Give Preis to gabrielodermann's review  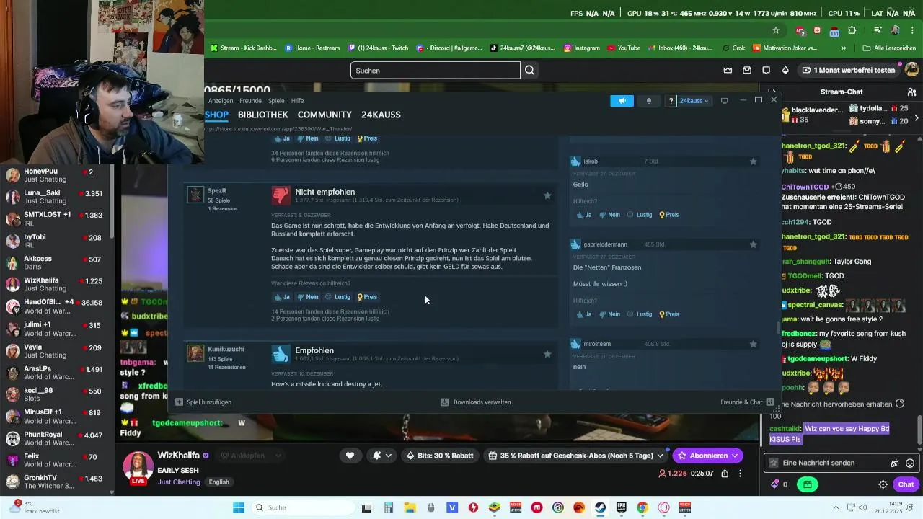pos(669,314)
